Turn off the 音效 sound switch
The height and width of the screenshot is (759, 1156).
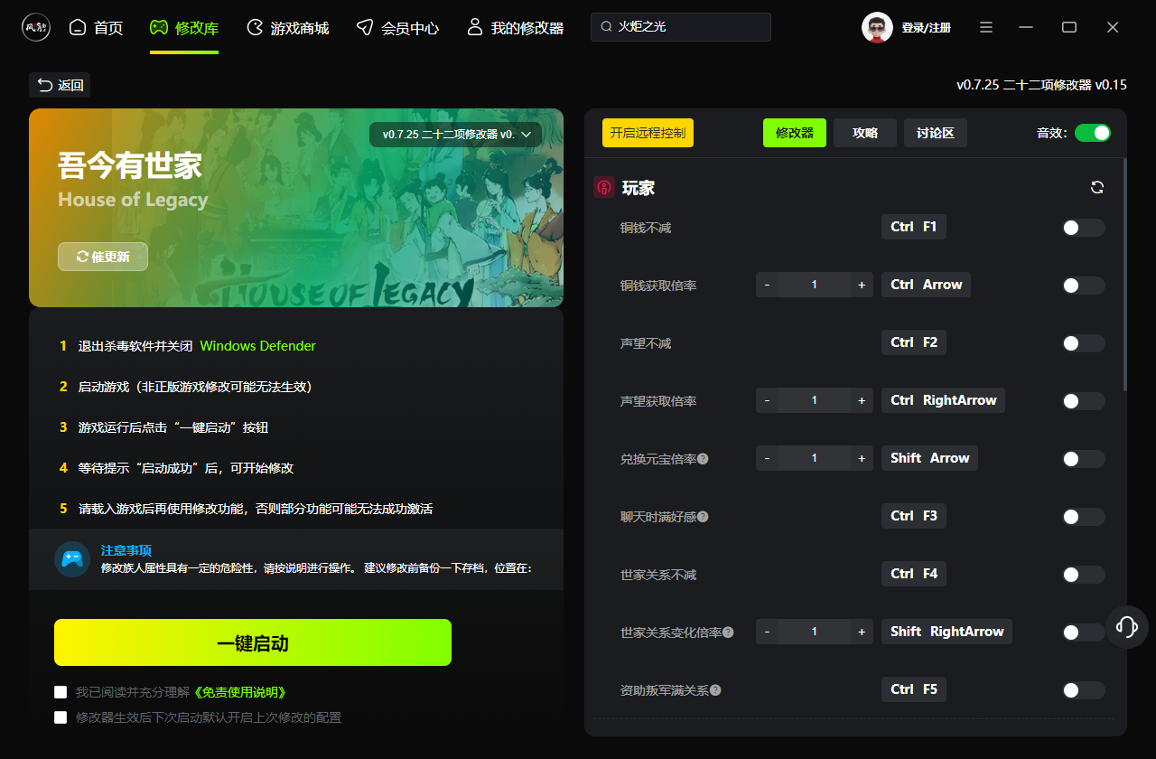tap(1093, 133)
